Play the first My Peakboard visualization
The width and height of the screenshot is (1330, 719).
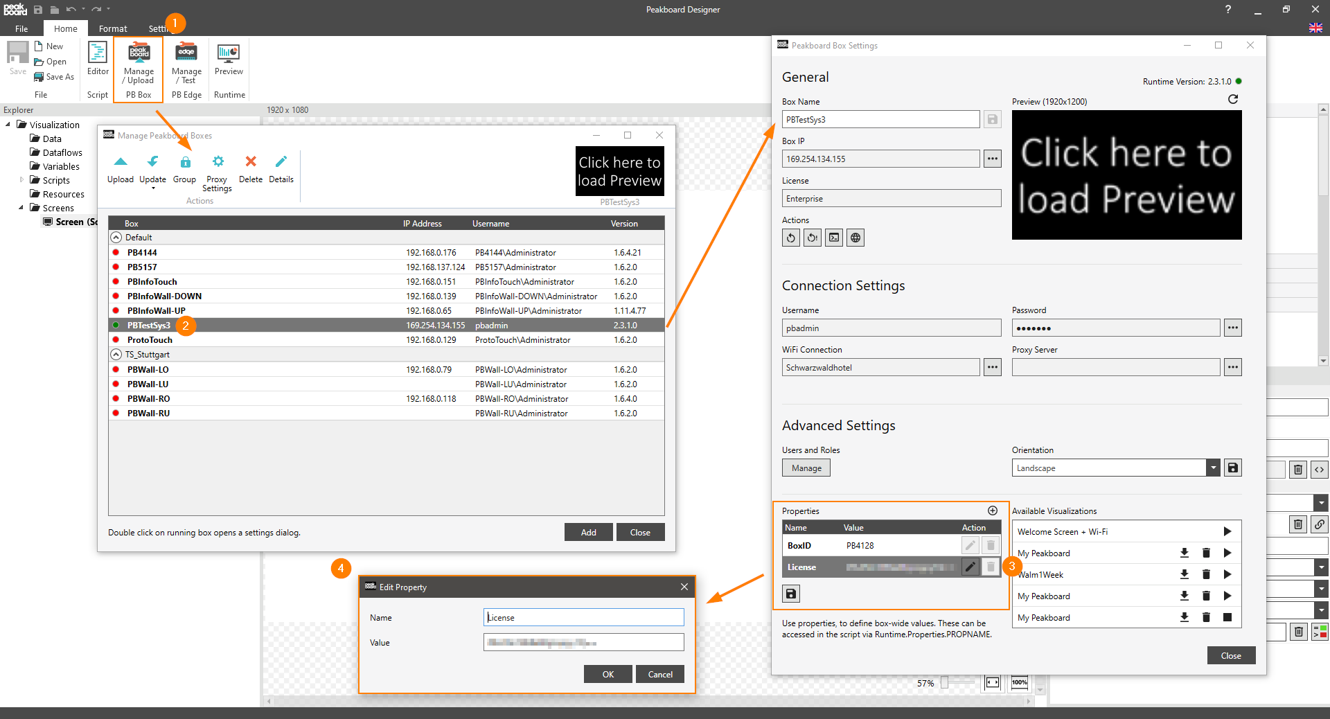pyautogui.click(x=1227, y=553)
